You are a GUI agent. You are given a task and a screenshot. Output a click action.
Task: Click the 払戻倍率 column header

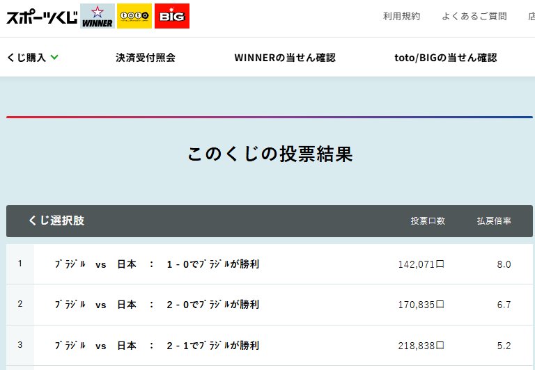(x=494, y=220)
